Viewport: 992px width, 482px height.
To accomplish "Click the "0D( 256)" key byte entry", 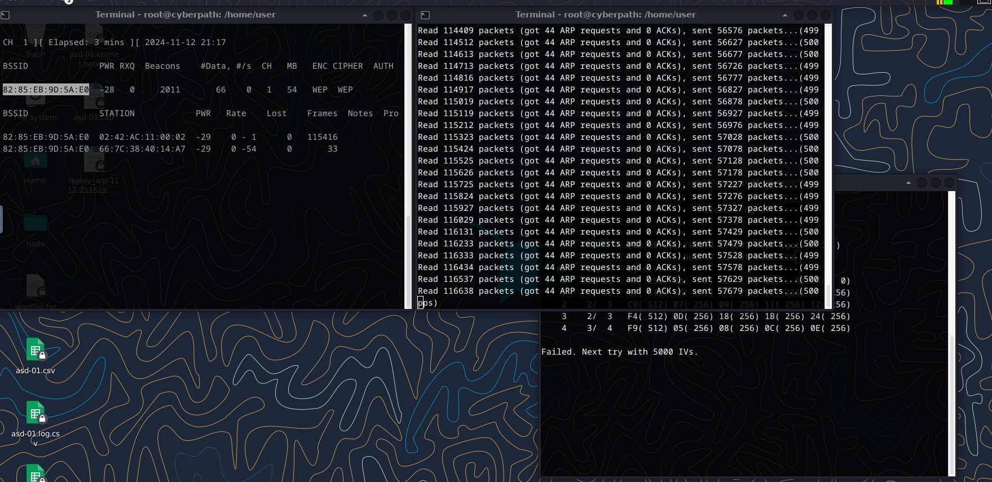I will click(x=693, y=316).
